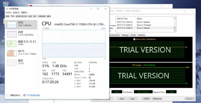The image size is (201, 103).
Task: Maximize the Task Manager window
Action: tap(98, 9)
